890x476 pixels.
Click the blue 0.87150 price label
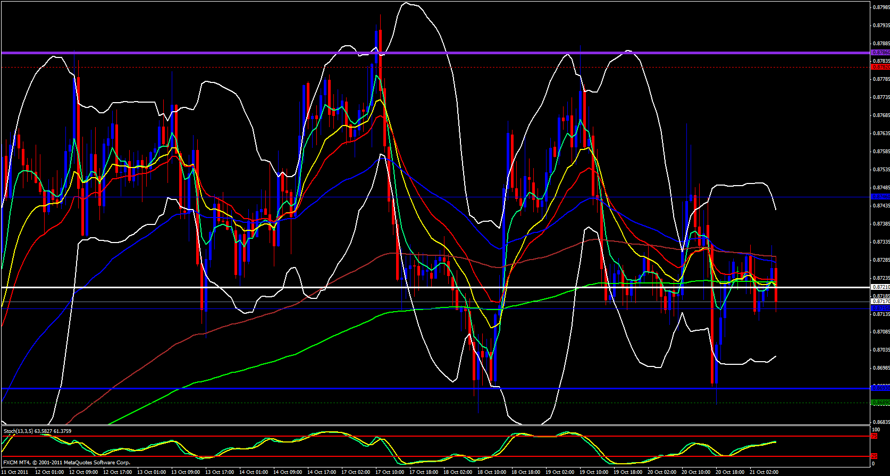(880, 308)
